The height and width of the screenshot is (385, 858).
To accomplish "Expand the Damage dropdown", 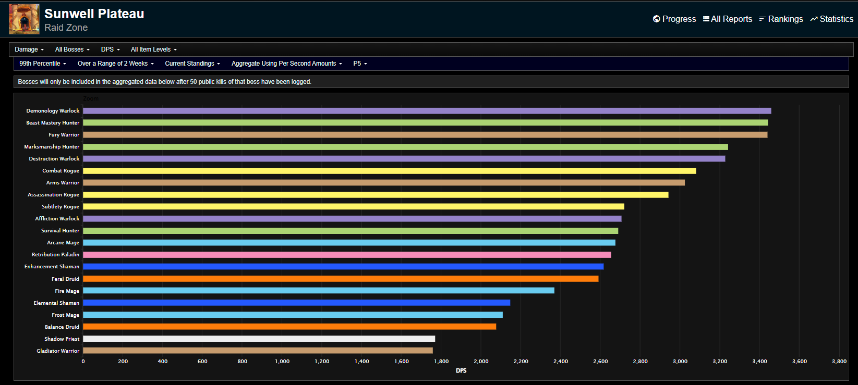I will coord(29,49).
